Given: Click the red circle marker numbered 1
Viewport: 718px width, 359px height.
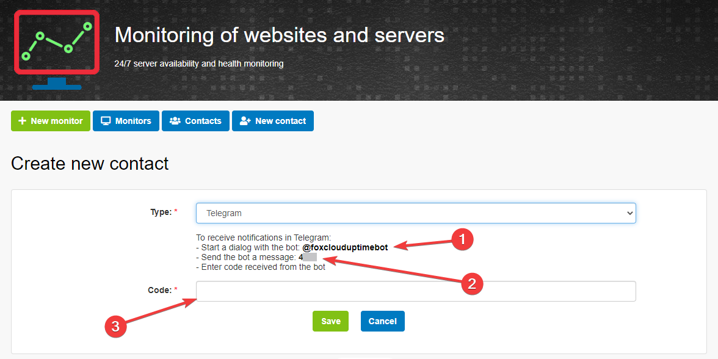Looking at the screenshot, I should click(x=462, y=239).
